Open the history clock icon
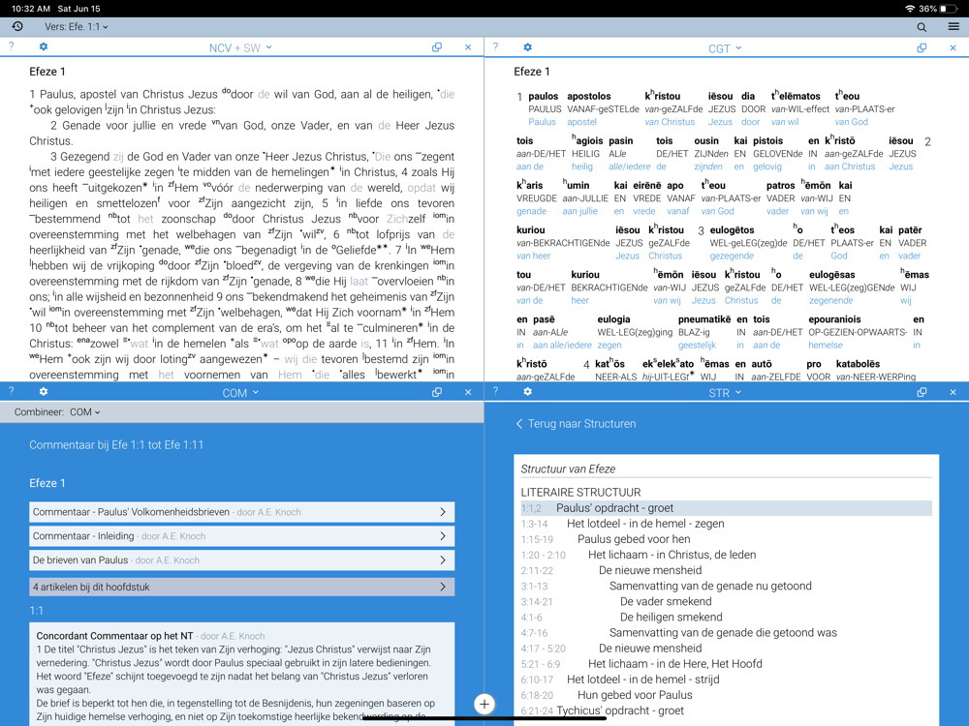 (x=17, y=27)
